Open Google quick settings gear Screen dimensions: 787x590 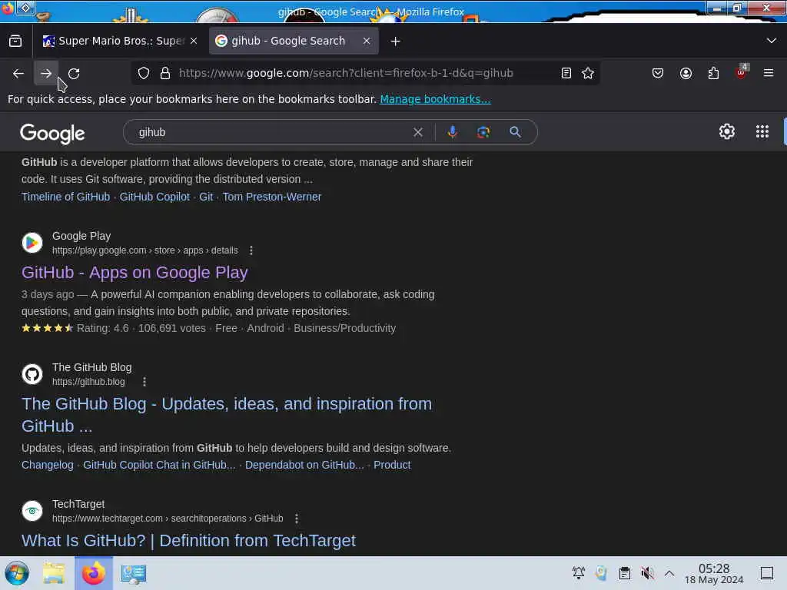[x=727, y=131]
